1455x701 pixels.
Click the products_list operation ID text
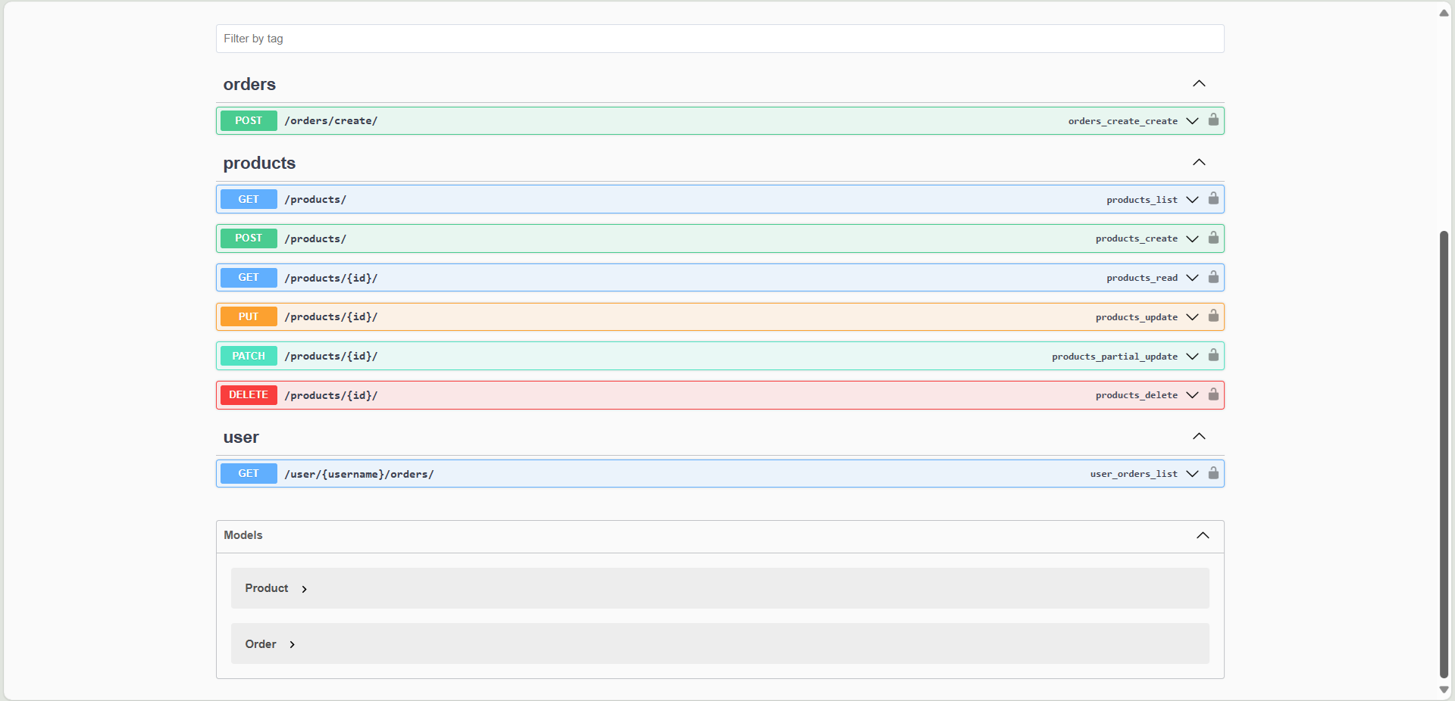[x=1142, y=200]
